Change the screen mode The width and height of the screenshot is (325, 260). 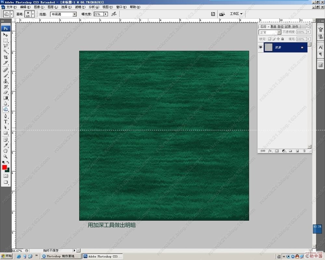tap(6, 182)
